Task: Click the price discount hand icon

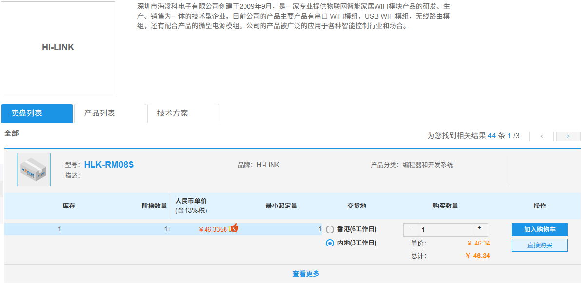Action: tap(233, 228)
